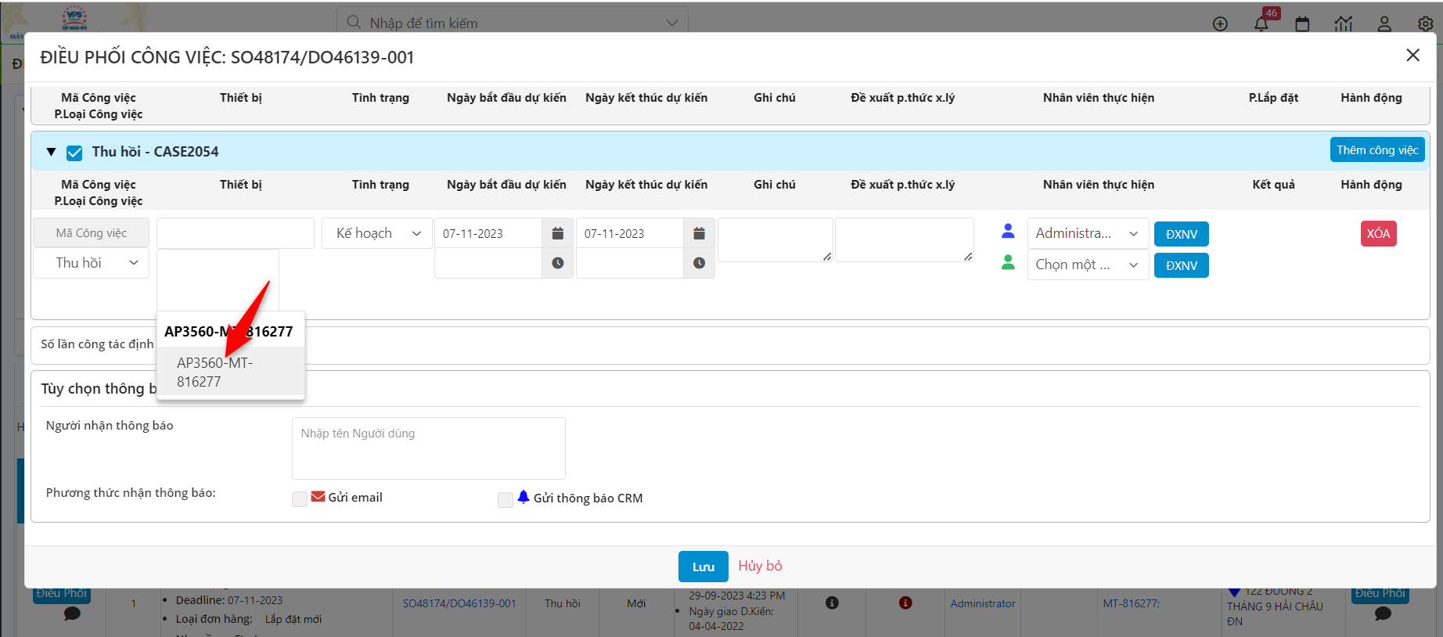Enable the Gửi email checkbox
1443x637 pixels.
coord(300,498)
